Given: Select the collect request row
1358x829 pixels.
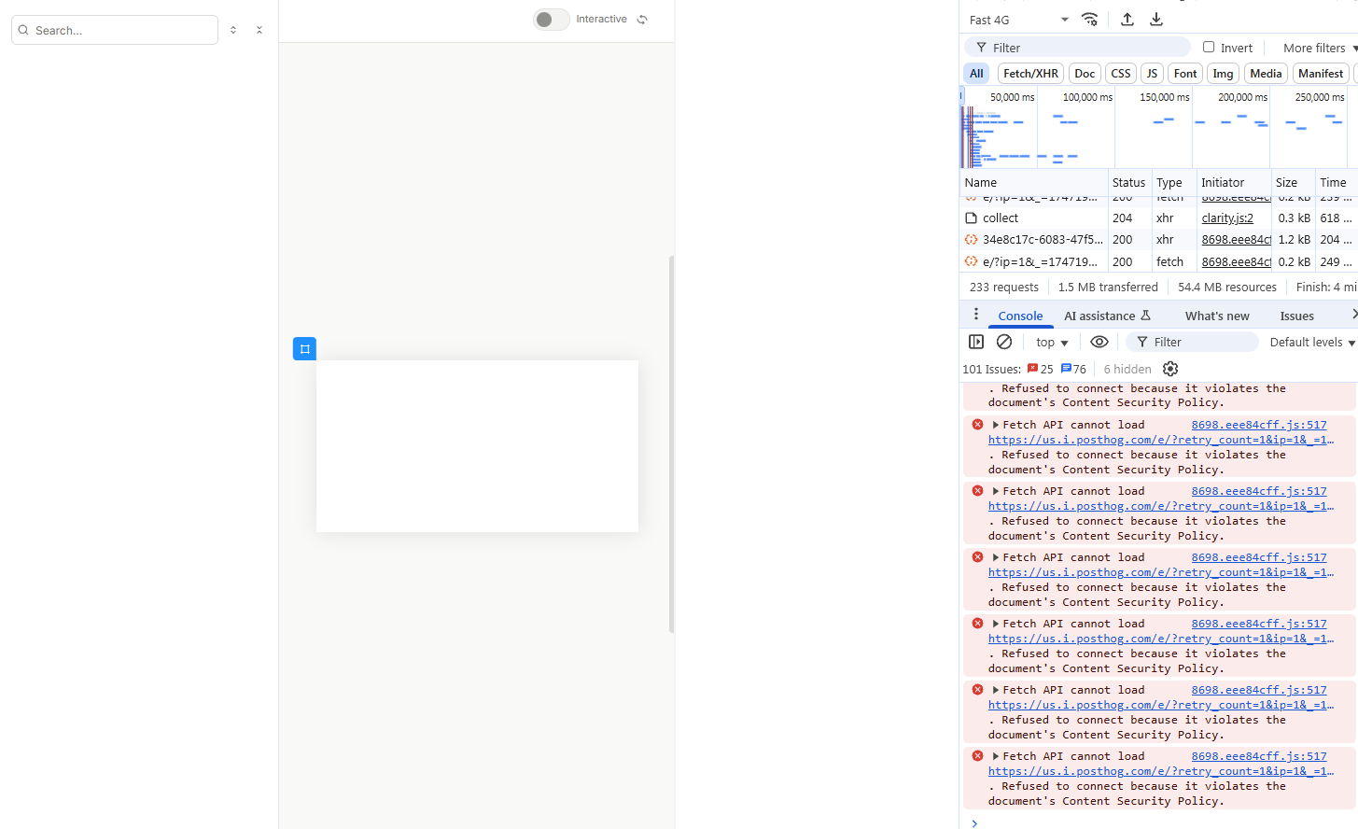Looking at the screenshot, I should (1000, 218).
